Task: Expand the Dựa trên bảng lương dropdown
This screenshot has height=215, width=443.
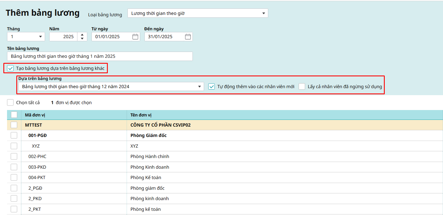Action: coord(199,86)
